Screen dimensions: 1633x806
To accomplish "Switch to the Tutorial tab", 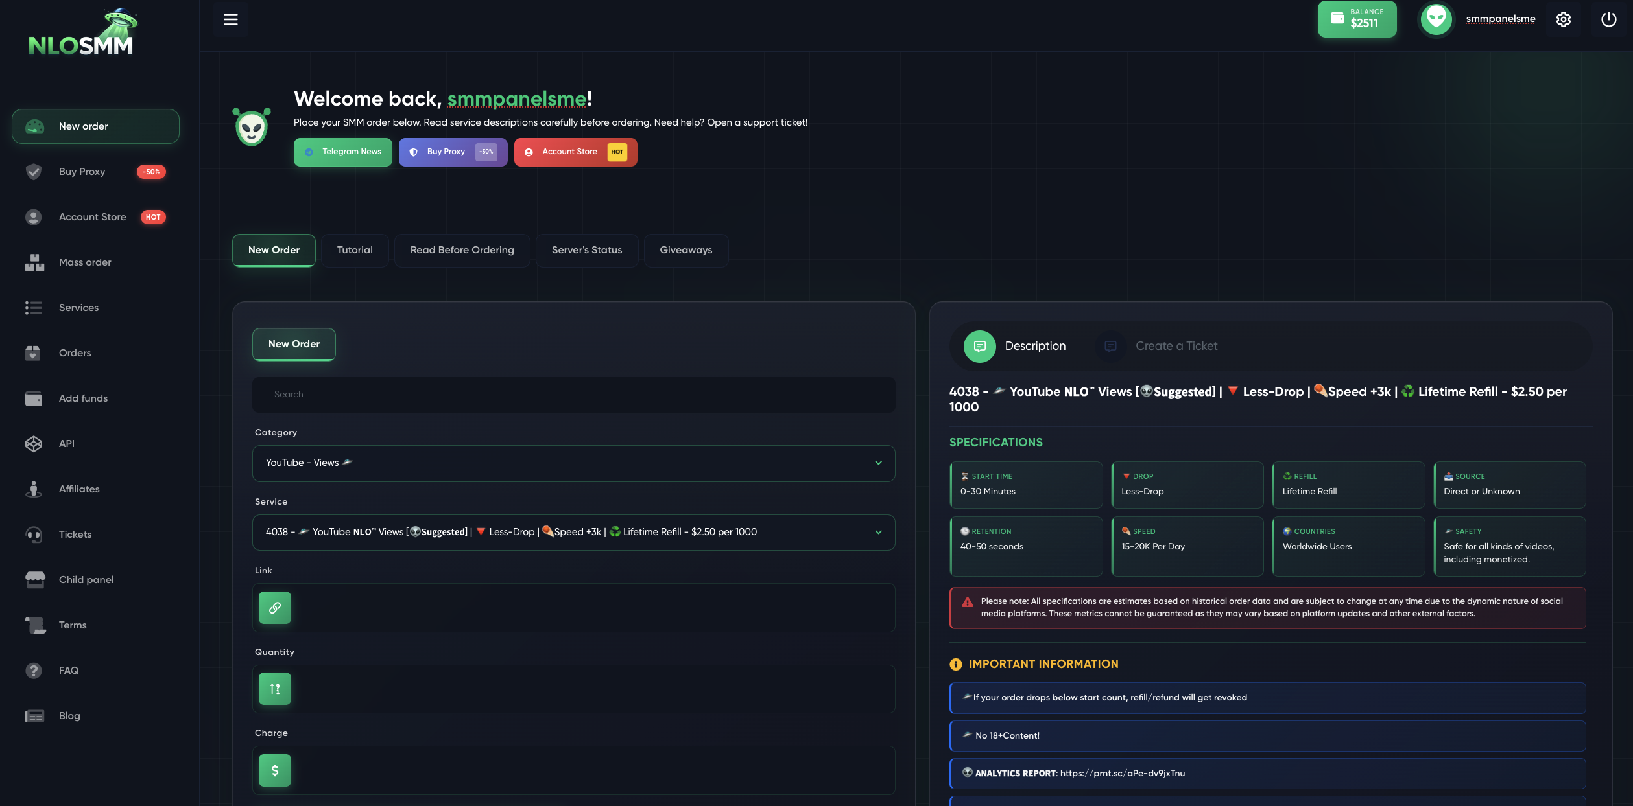I will [355, 250].
